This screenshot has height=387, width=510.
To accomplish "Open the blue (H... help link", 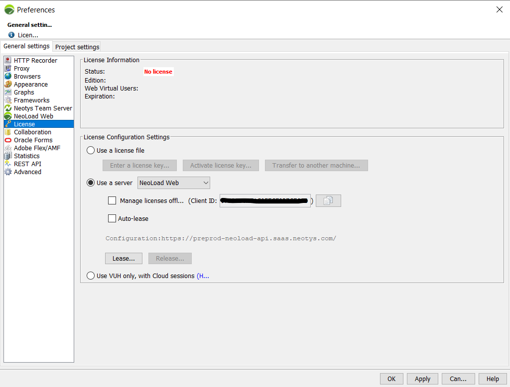I will click(203, 276).
